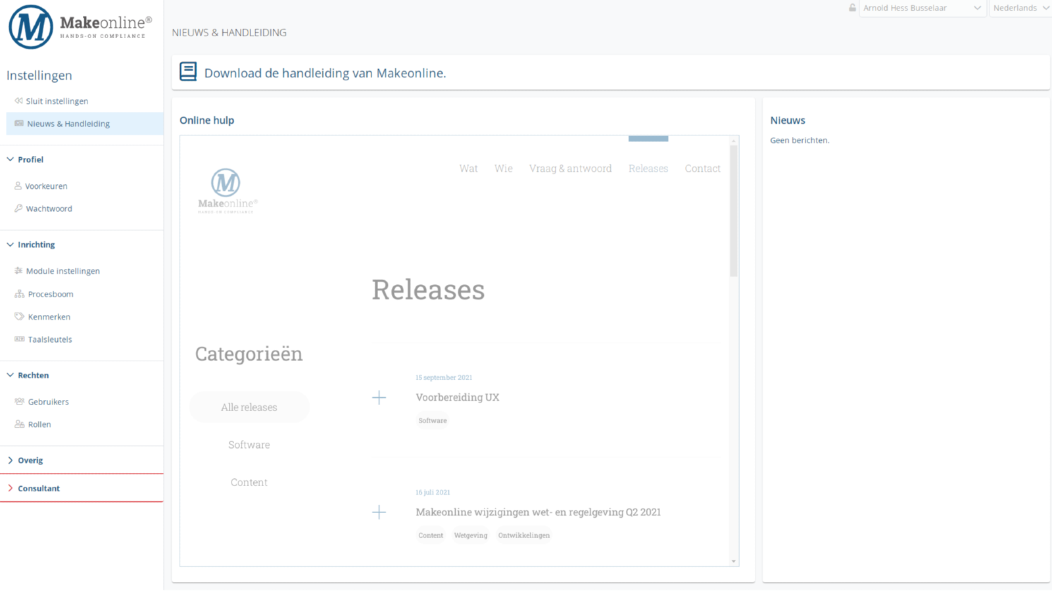Viewport: 1052px width, 592px height.
Task: Click the handbook icon beside the download link
Action: coord(188,72)
